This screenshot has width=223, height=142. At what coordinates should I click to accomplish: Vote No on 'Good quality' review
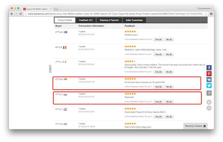(x=169, y=72)
